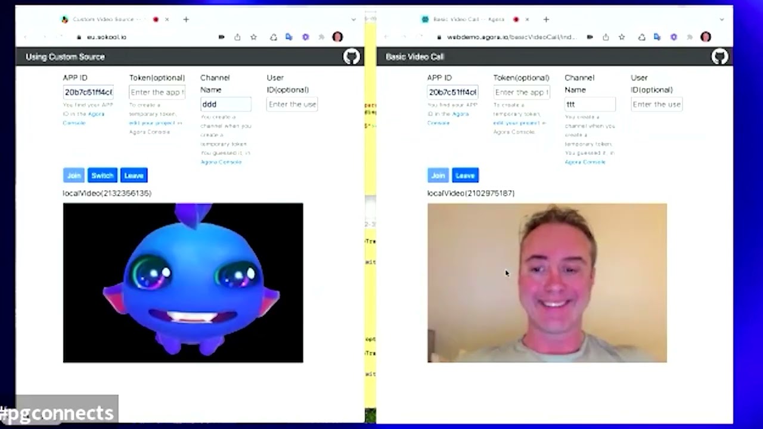This screenshot has width=763, height=429.
Task: Focus the Channel Name field containing 'ddd'
Action: [x=226, y=104]
